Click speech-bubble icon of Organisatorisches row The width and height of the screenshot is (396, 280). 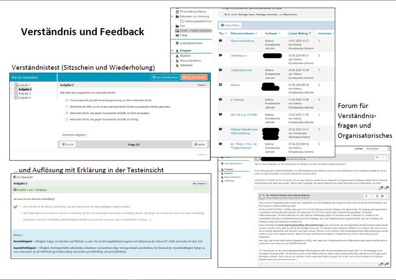point(220,70)
